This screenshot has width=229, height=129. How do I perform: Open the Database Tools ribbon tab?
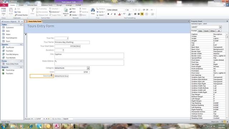pyautogui.click(x=47, y=5)
